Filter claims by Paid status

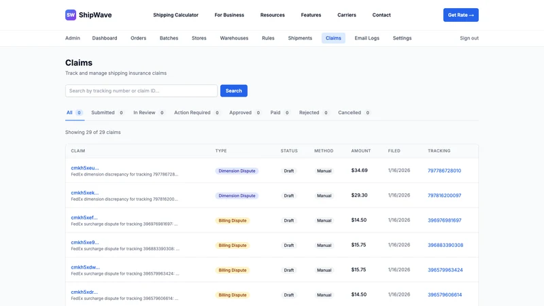(280, 113)
